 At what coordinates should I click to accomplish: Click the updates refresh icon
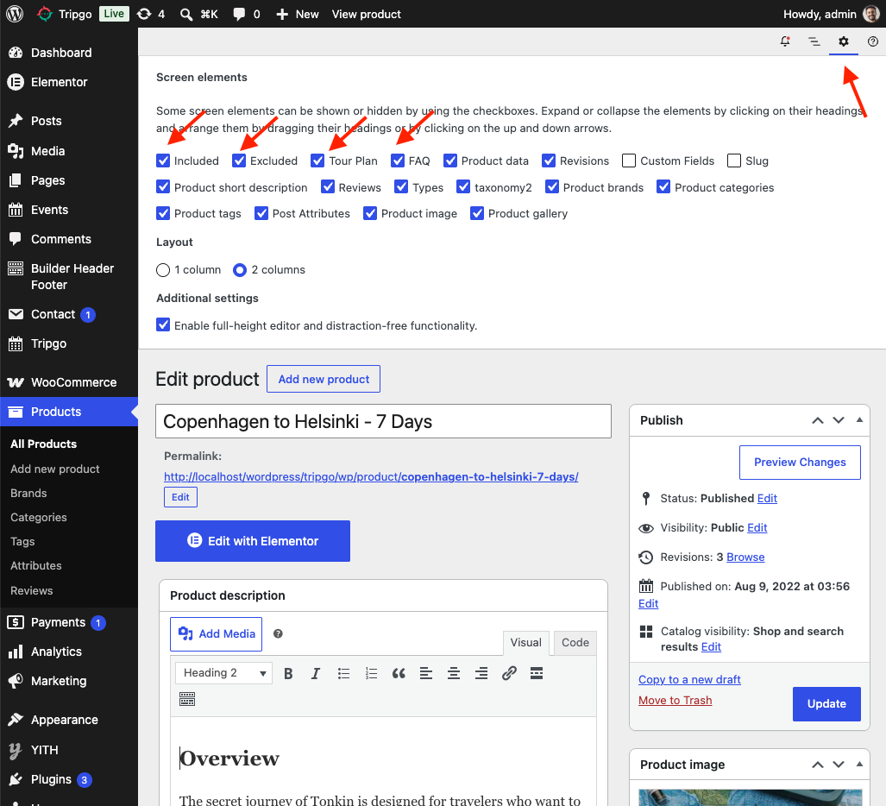pos(145,14)
